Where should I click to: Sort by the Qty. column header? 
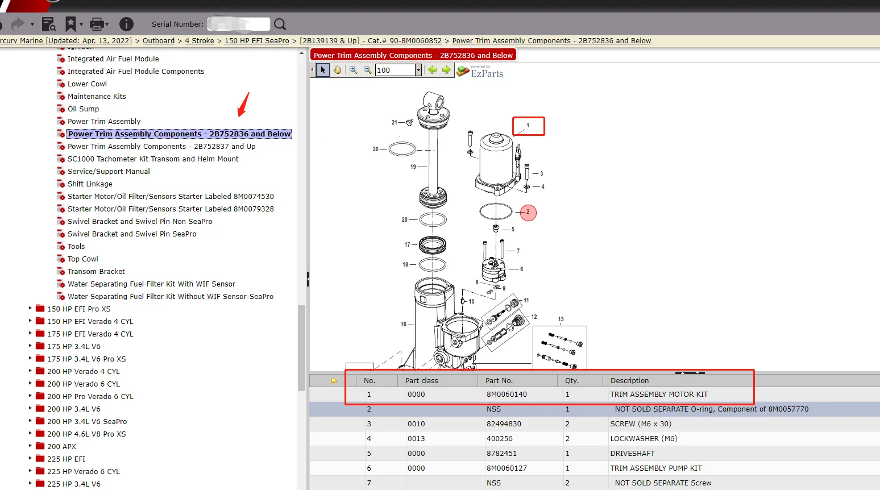coord(580,380)
